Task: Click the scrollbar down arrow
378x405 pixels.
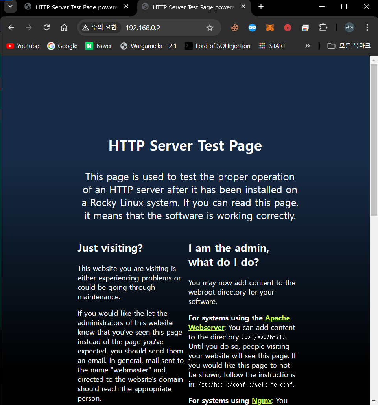Action: click(374, 401)
